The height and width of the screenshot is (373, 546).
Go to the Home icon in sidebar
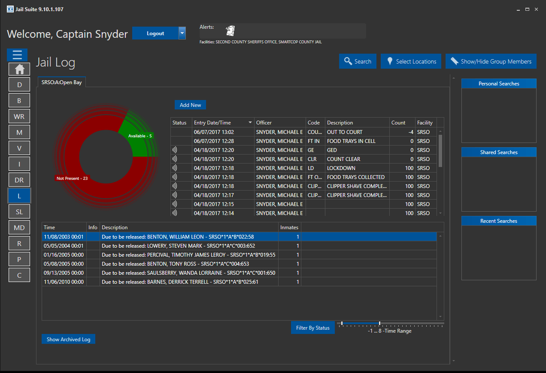19,69
